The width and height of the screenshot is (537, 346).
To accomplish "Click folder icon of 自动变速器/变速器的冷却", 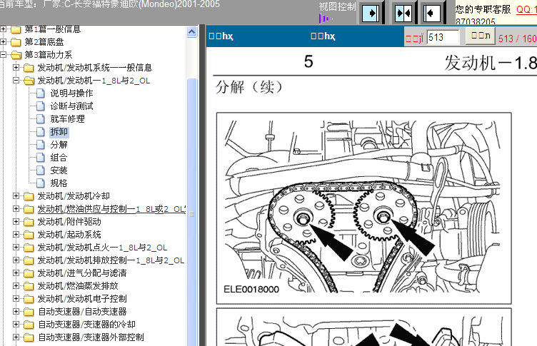I will [x=29, y=325].
